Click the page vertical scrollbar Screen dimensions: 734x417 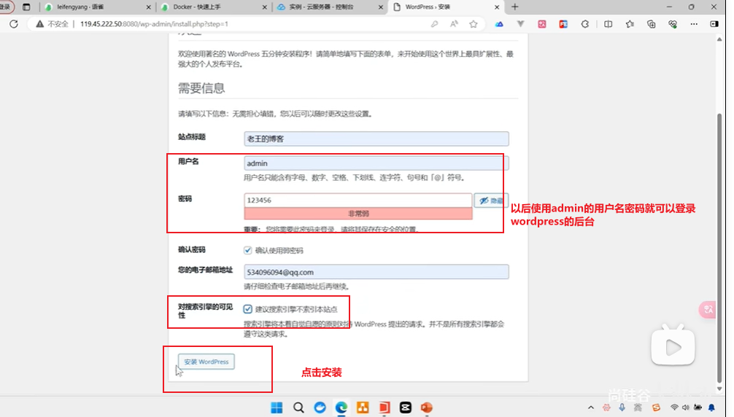[x=719, y=248]
